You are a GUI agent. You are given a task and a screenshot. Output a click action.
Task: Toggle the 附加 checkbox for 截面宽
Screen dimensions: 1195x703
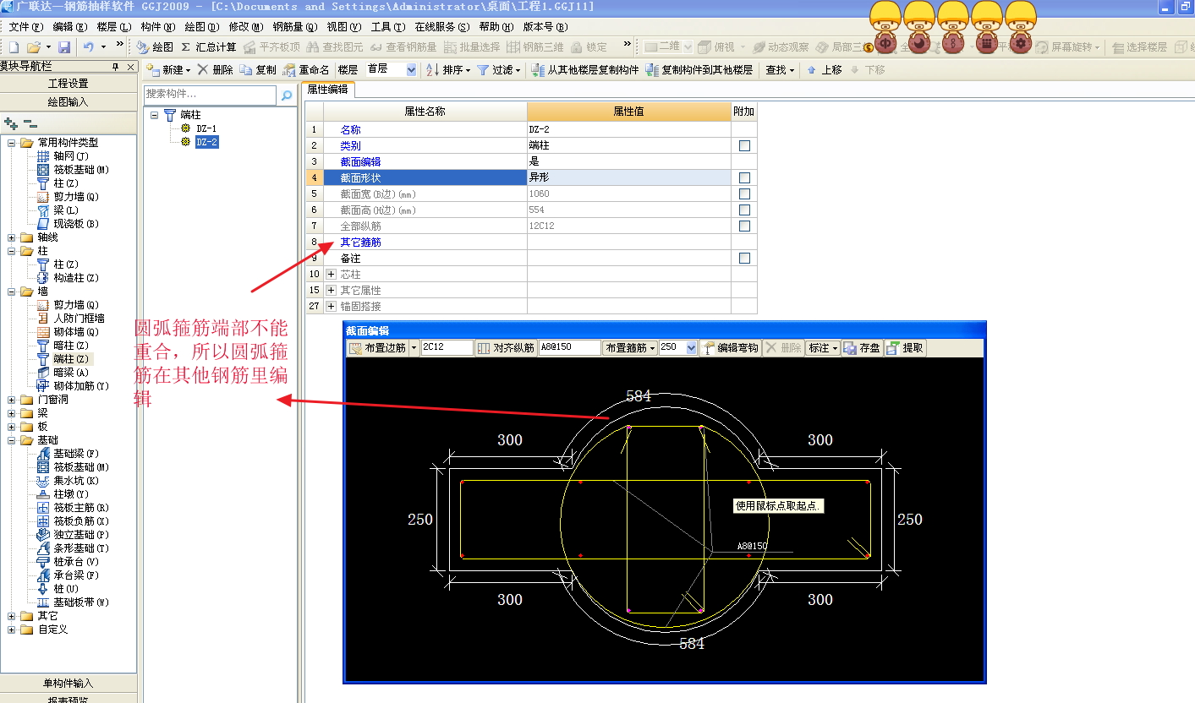[x=744, y=193]
